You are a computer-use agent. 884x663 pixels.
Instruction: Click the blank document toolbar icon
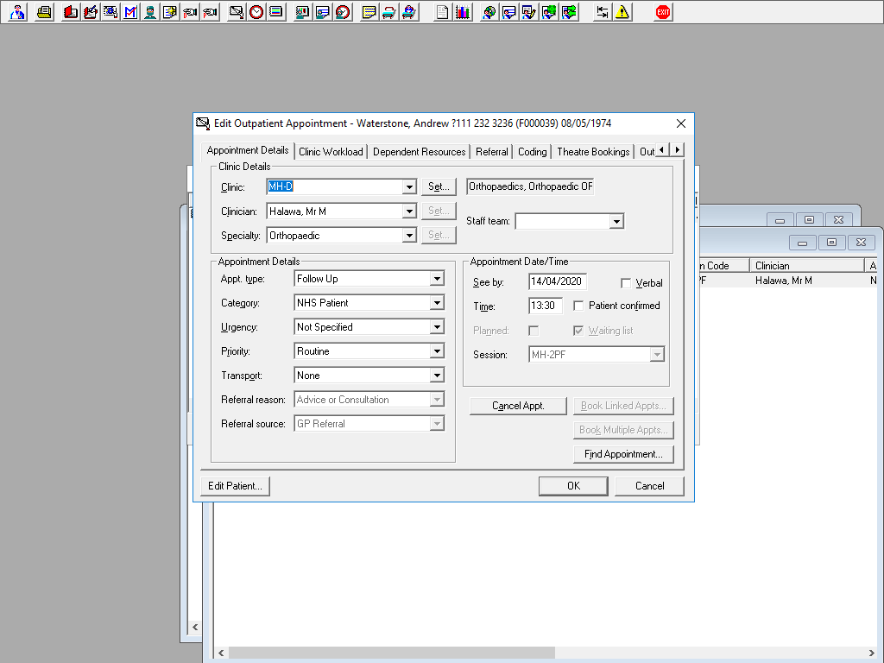(x=443, y=12)
